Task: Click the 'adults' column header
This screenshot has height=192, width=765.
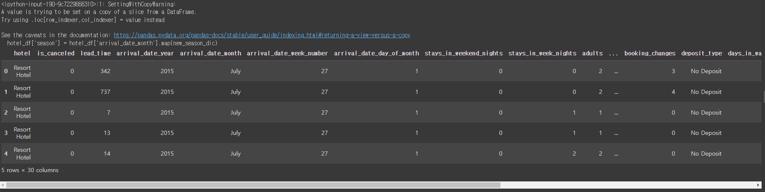Action: pos(592,53)
